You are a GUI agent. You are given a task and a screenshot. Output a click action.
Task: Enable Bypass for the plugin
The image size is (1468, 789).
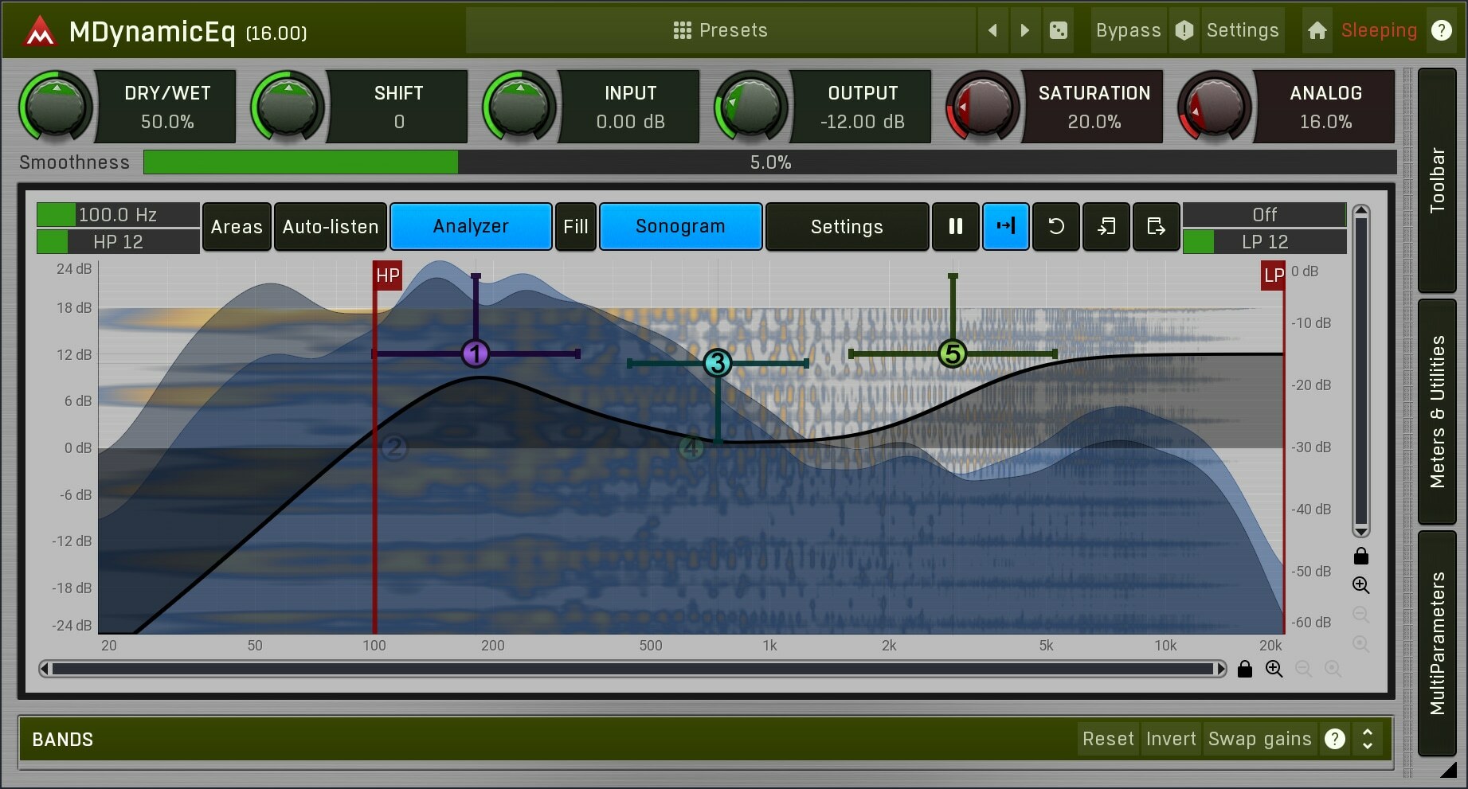tap(1127, 30)
